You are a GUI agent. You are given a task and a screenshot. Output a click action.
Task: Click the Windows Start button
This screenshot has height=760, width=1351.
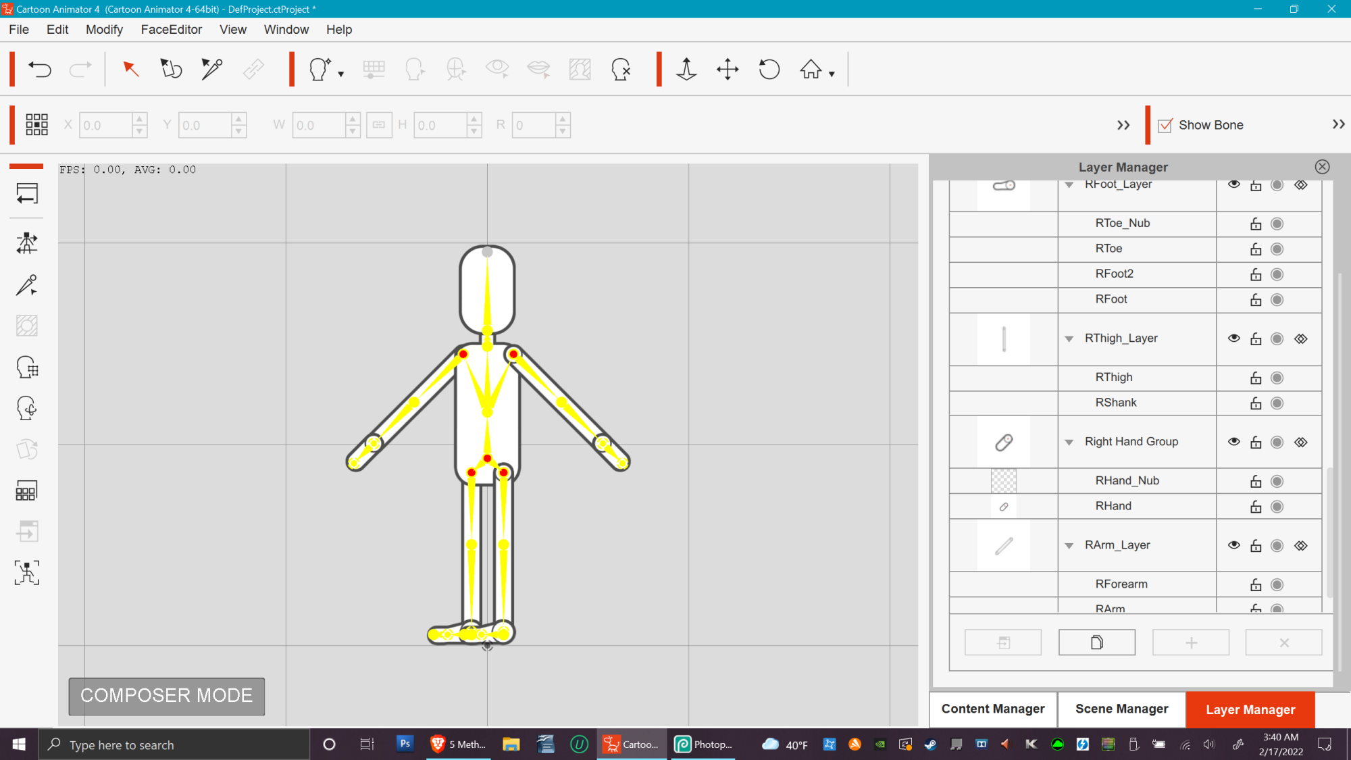tap(19, 744)
